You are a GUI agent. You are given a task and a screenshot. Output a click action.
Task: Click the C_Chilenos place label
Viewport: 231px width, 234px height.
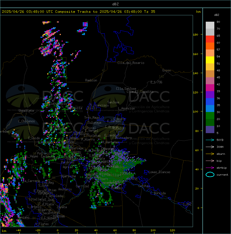[26, 121]
